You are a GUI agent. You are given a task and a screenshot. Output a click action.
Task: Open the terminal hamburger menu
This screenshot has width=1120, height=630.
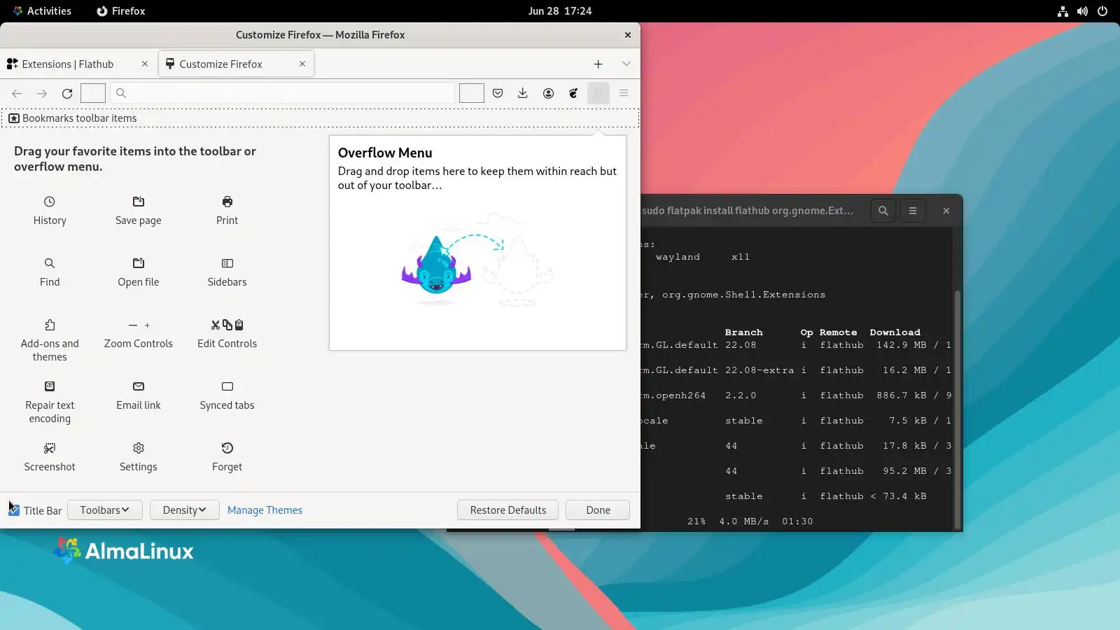[913, 211]
